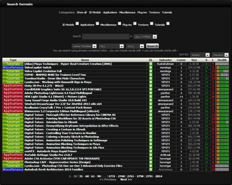Go to the Next >> page
This screenshot has width=232, height=185.
pos(126,180)
